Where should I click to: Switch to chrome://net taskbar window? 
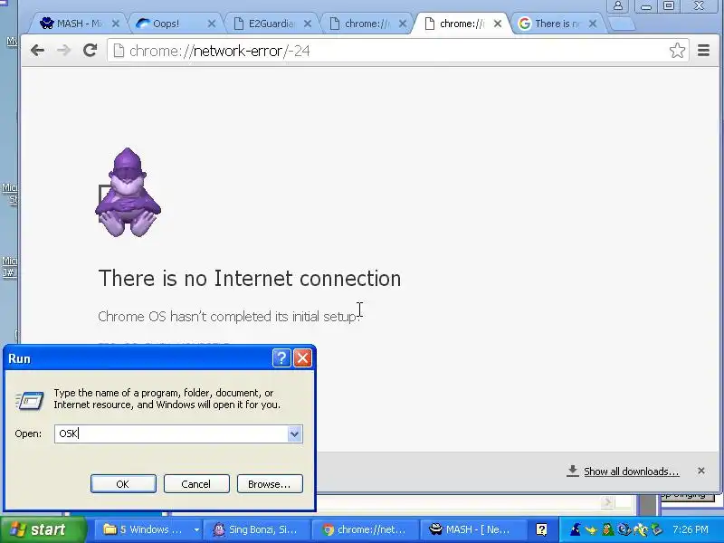[x=365, y=529]
